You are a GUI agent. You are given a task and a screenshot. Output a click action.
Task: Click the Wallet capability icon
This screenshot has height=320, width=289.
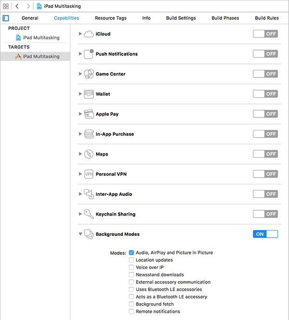click(89, 94)
